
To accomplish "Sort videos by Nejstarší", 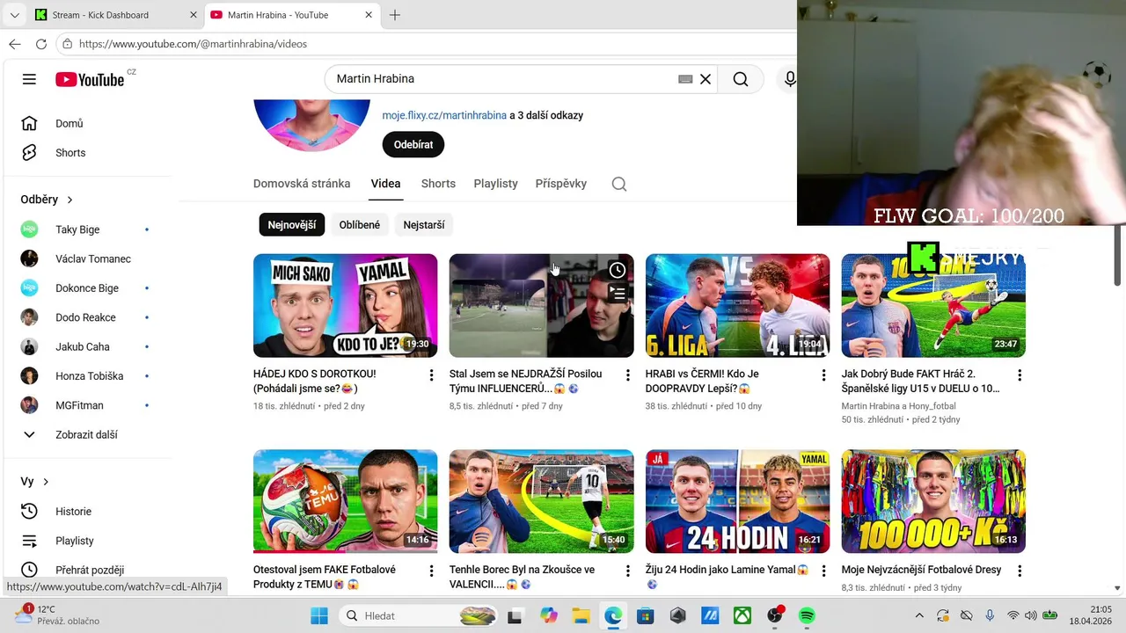I will 424,225.
